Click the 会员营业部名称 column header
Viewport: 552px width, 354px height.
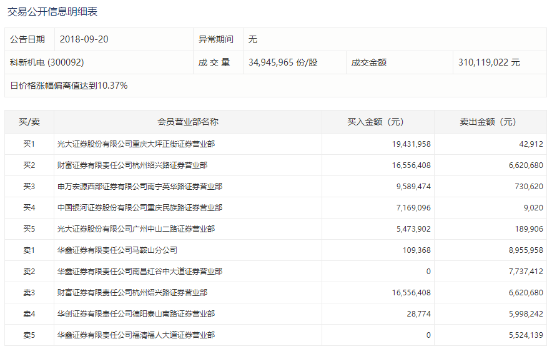tap(187, 122)
